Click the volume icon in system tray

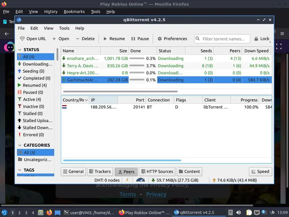(238, 212)
